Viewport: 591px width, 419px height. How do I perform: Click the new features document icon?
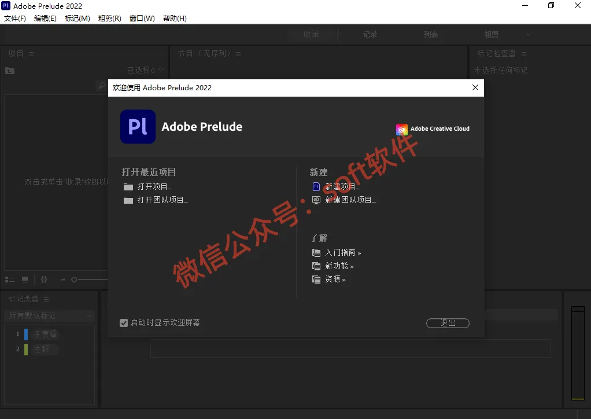tap(316, 266)
